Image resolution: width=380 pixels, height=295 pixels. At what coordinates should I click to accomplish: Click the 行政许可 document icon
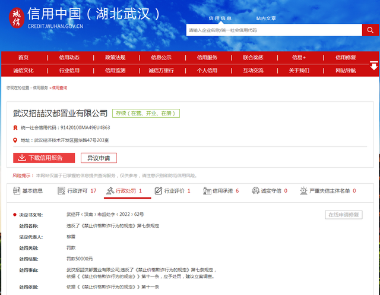(x=61, y=191)
